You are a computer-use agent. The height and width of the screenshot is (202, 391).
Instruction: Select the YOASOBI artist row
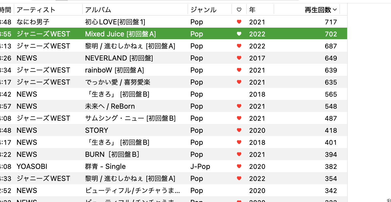click(32, 166)
